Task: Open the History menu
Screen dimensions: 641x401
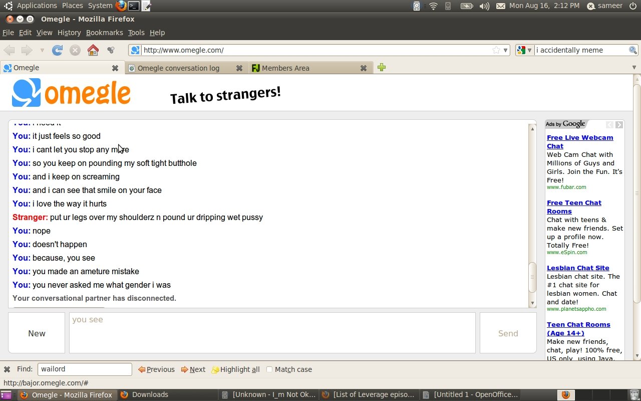Action: (x=69, y=33)
